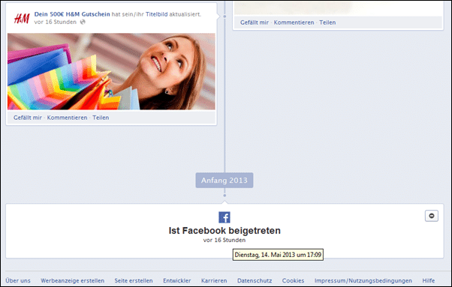Click the 'Anfang 2013' timeline marker
Viewport: 452px width, 287px height.
tap(224, 181)
